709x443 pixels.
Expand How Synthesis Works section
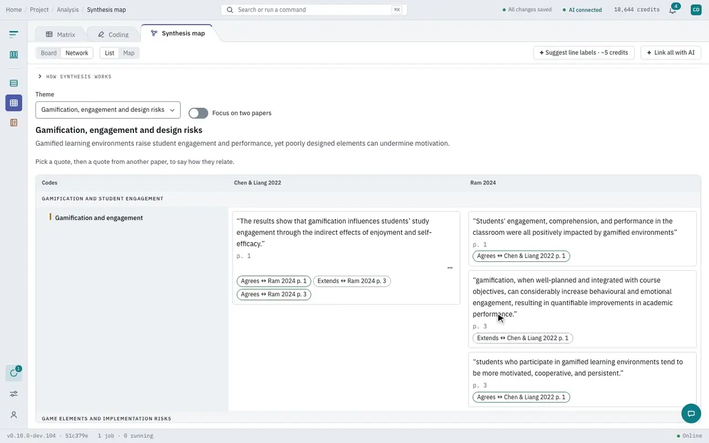pos(75,76)
